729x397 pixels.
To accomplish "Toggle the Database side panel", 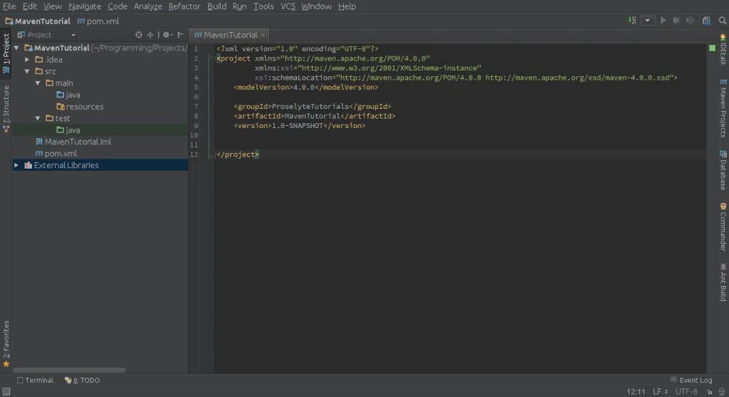I will click(x=723, y=170).
